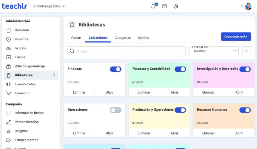Click the Comunicados megaphone icon
The image size is (257, 149).
8,84
